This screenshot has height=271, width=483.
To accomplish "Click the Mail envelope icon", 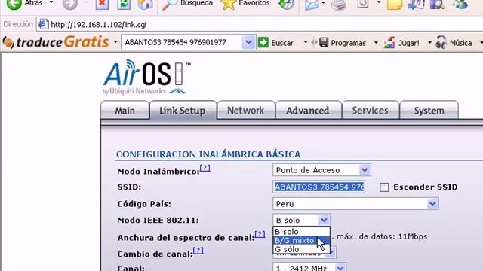I will (312, 4).
